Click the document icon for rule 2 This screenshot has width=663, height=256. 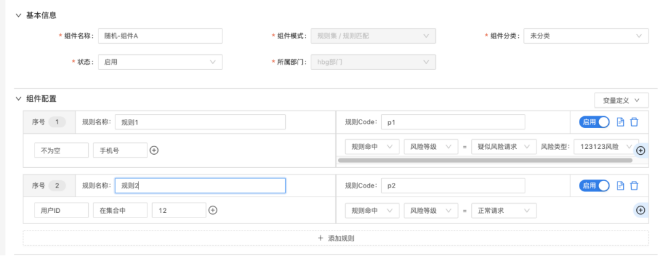621,185
